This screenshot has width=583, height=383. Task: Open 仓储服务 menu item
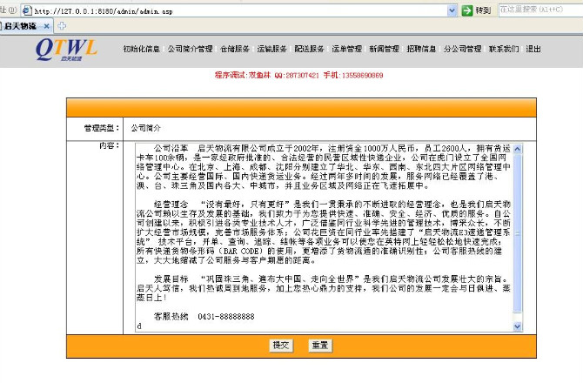(x=235, y=49)
